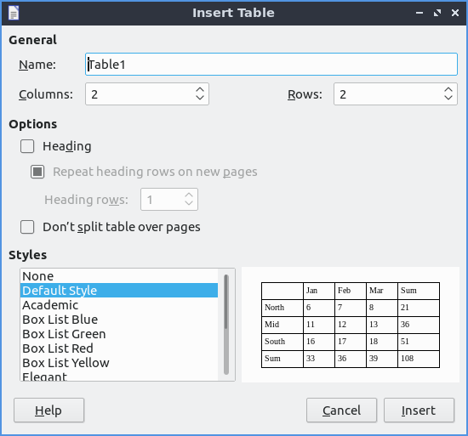Increase the Rows count with up arrow
The image size is (468, 436).
point(448,90)
